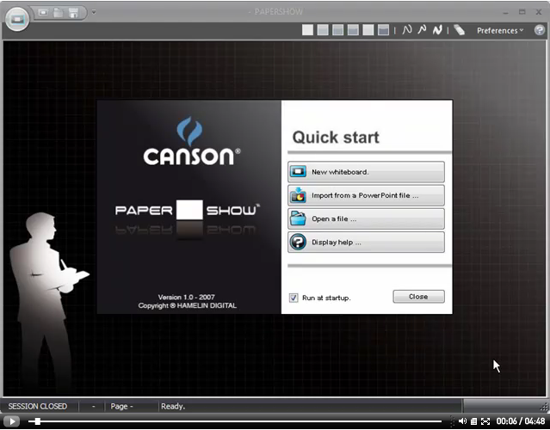
Task: Minimize the Papershow window
Action: coord(505,13)
